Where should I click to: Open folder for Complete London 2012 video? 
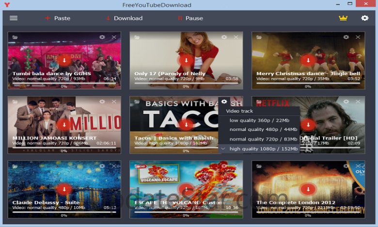[259, 166]
